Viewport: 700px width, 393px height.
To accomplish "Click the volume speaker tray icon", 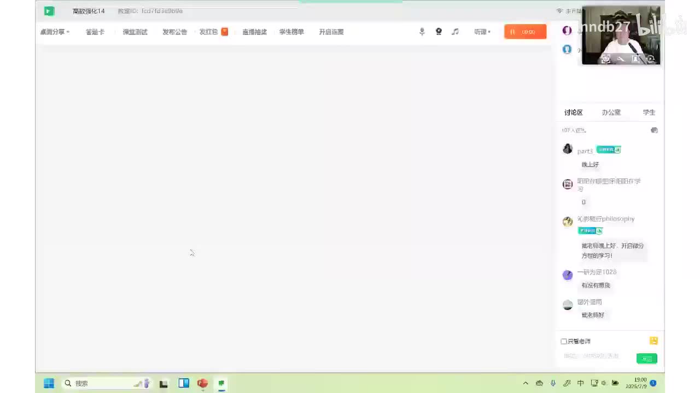I will pos(604,383).
